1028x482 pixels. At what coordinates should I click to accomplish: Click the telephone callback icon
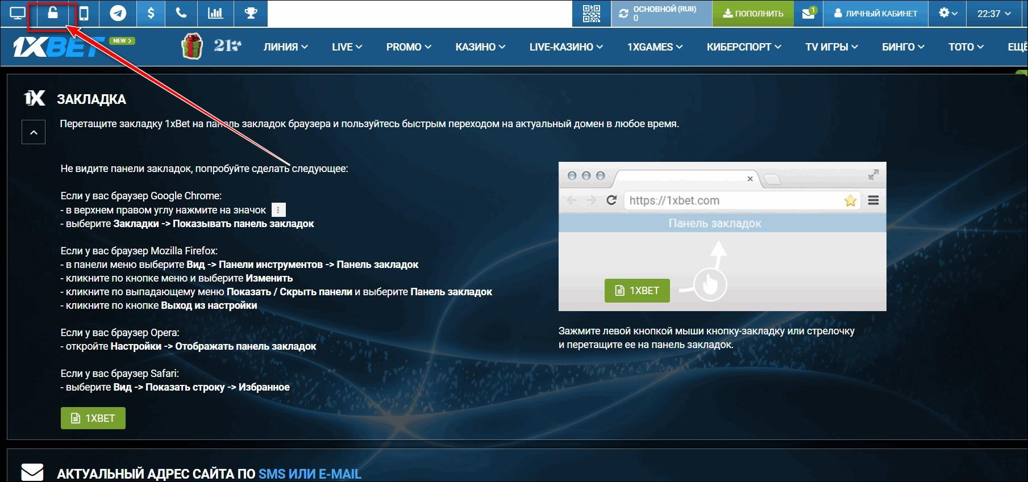(x=181, y=13)
